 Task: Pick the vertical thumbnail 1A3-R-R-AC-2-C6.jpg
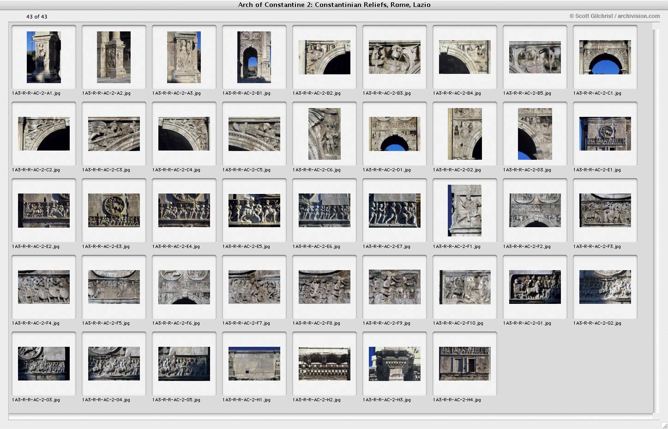pos(325,134)
